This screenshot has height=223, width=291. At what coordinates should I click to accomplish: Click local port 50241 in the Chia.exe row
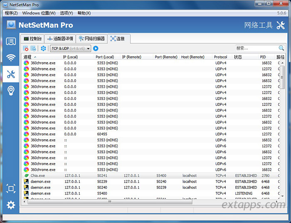click(102, 175)
